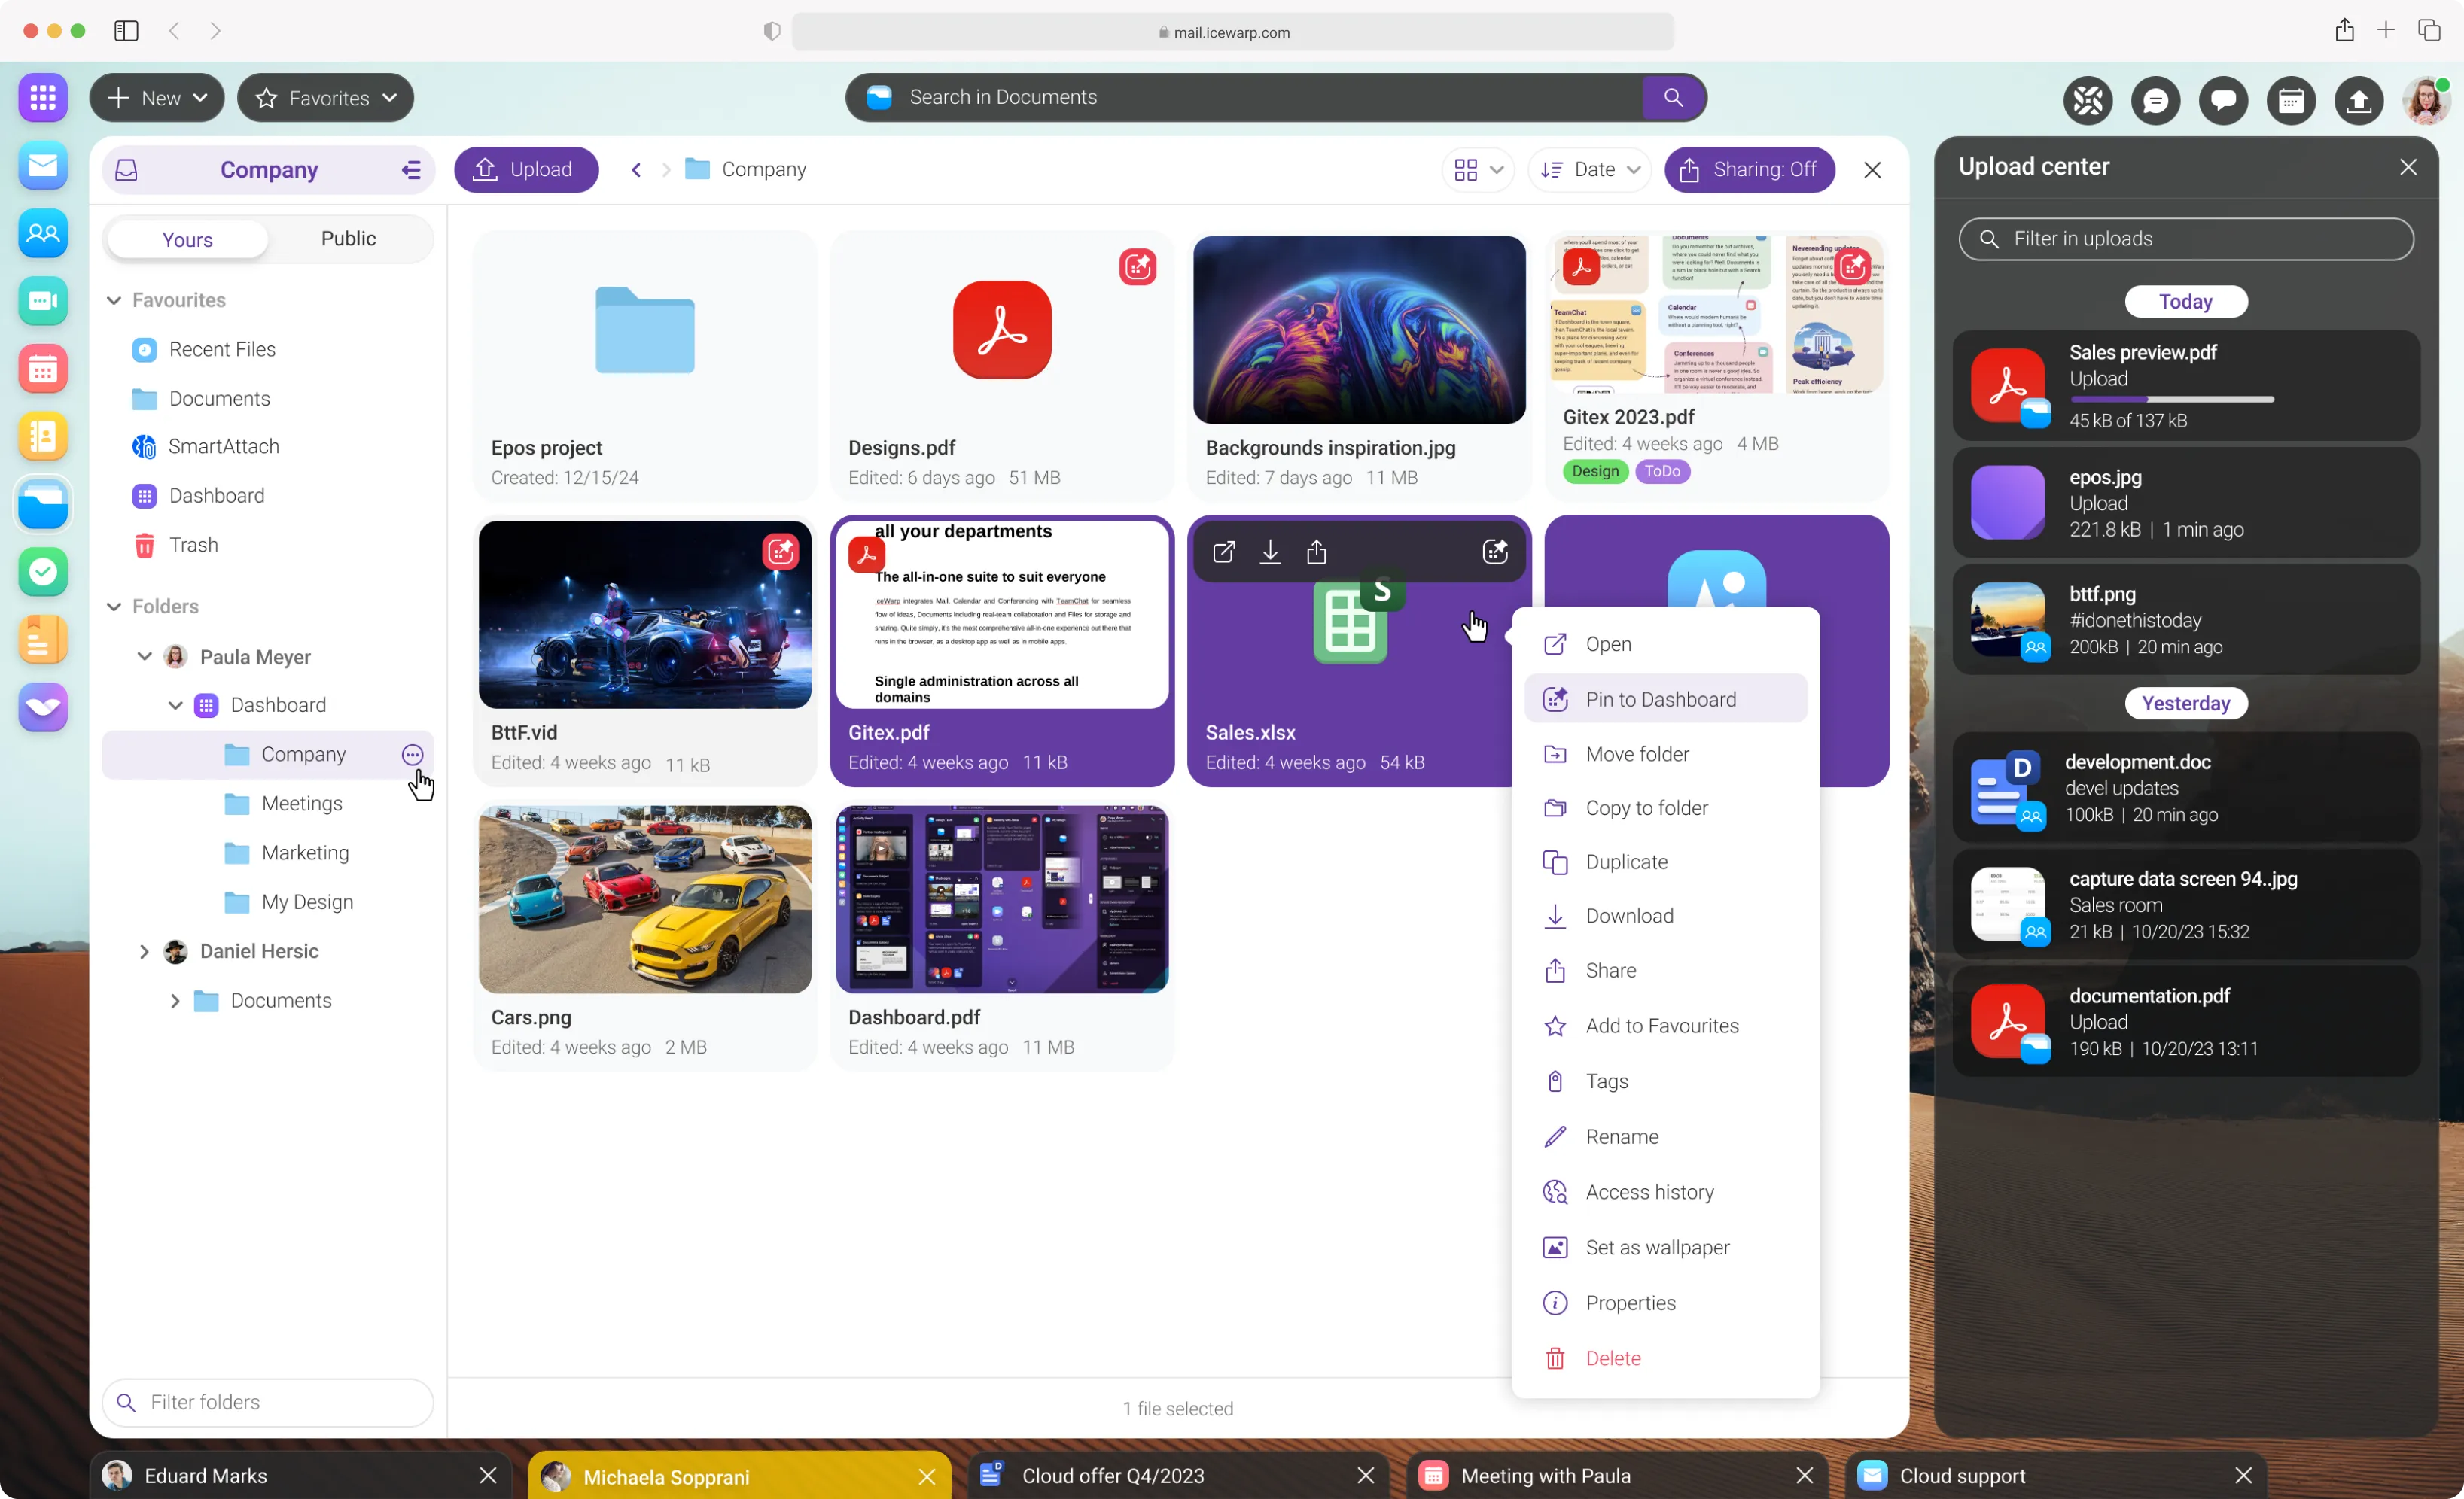This screenshot has height=1499, width=2464.
Task: Pin Designs.pdf using its dashboard icon
Action: pyautogui.click(x=1138, y=267)
